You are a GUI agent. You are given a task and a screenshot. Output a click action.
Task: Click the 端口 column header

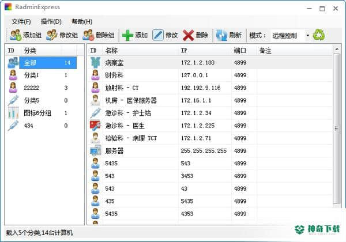[244, 51]
